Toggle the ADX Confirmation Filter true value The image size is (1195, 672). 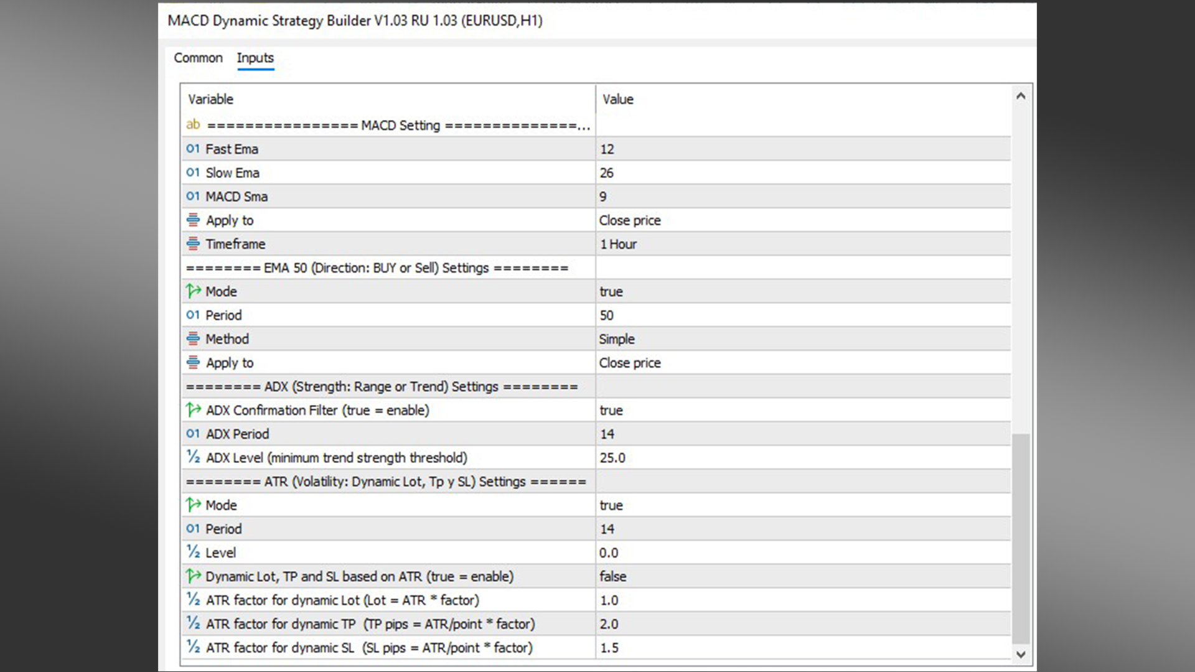click(x=611, y=410)
